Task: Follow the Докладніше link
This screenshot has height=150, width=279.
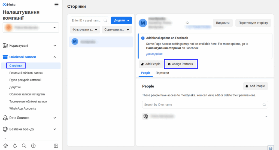Action: pyautogui.click(x=154, y=54)
